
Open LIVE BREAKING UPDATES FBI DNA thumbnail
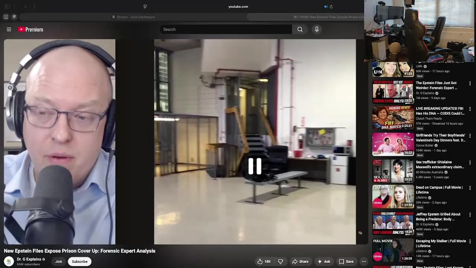(393, 117)
